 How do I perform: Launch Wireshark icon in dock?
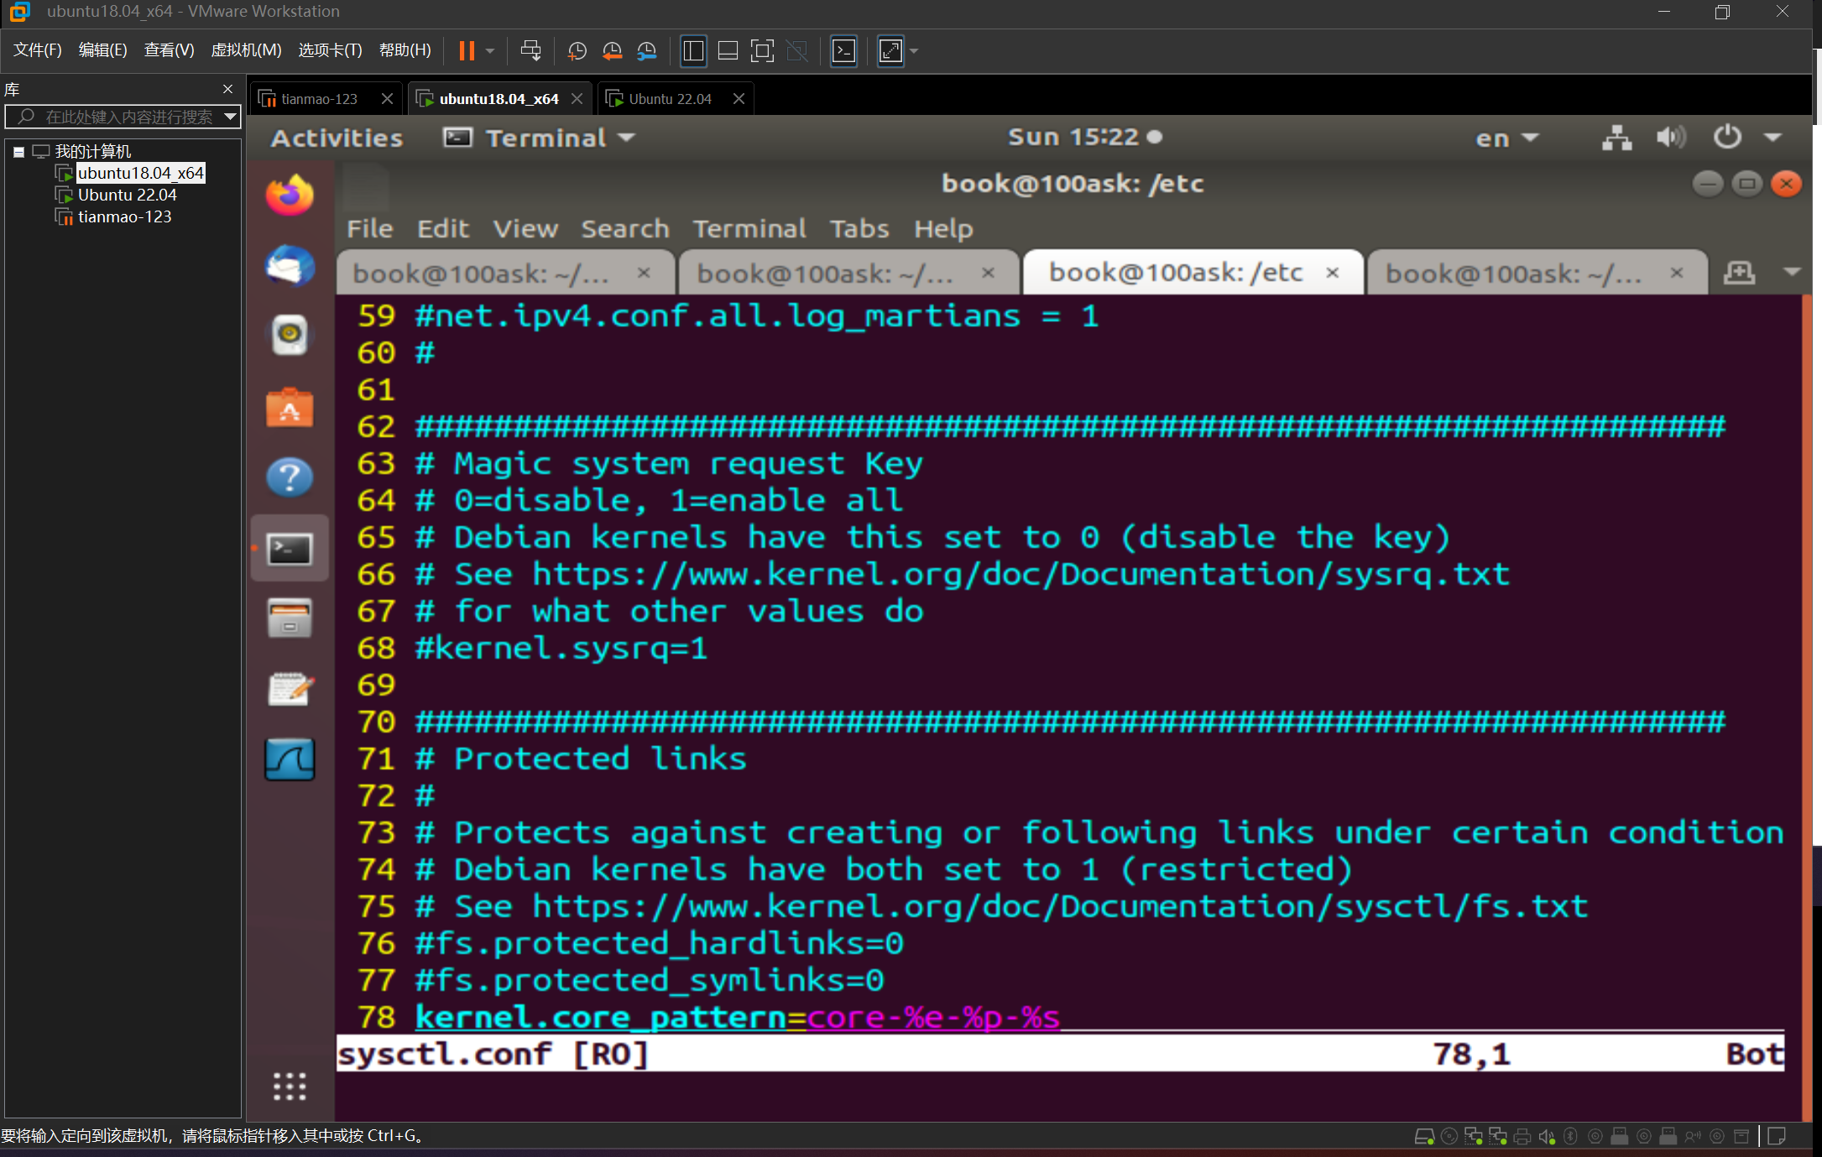(x=290, y=759)
